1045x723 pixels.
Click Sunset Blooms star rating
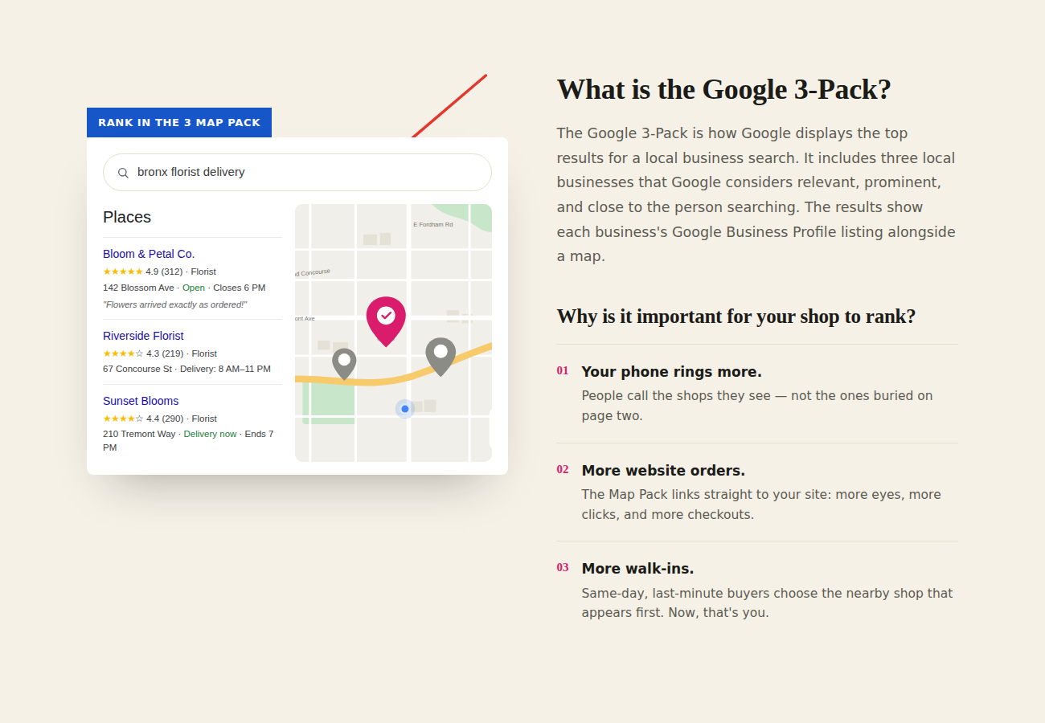(123, 419)
